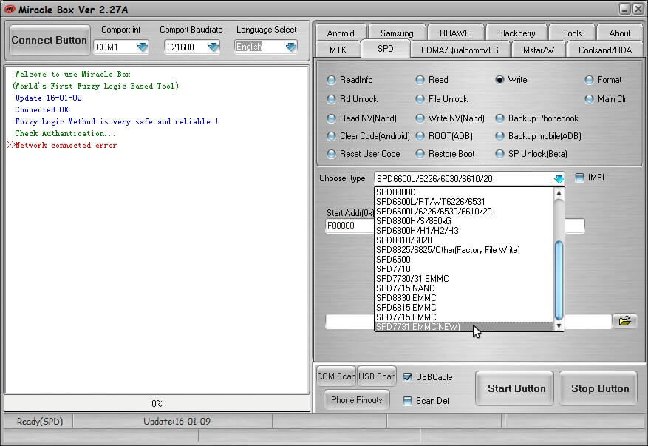This screenshot has height=446, width=648.
Task: Click the 0% progress bar
Action: (x=157, y=403)
